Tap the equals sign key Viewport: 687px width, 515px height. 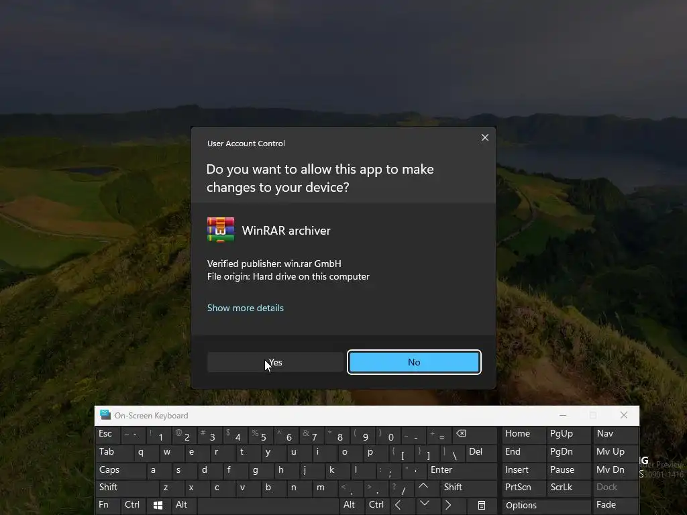[x=440, y=435]
